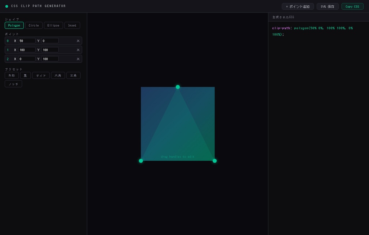
Task: Focus the X field of point 0
Action: tap(27, 41)
